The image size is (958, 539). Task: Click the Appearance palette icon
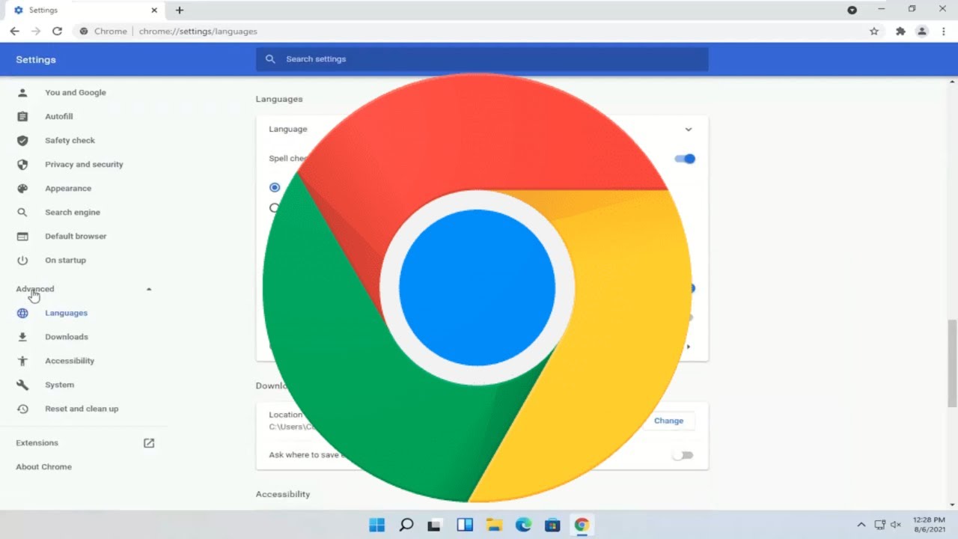(22, 189)
